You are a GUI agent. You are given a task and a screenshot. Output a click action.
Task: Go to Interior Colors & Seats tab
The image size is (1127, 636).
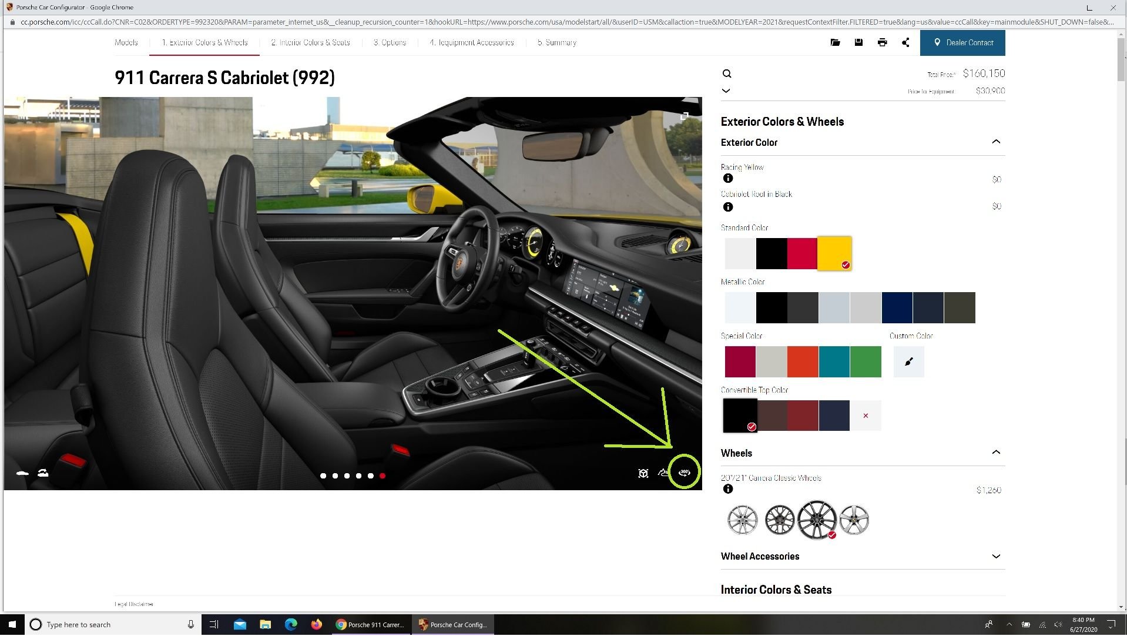310,43
